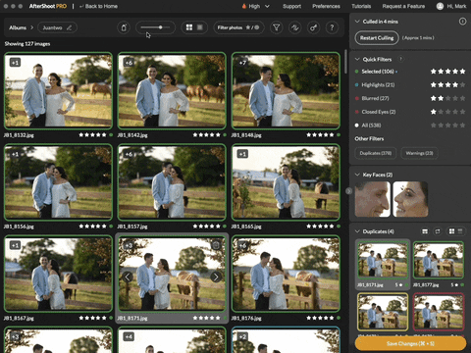Screen dimensions: 471x353
Task: Switch Duplicates panel to list view
Action: pos(460,231)
